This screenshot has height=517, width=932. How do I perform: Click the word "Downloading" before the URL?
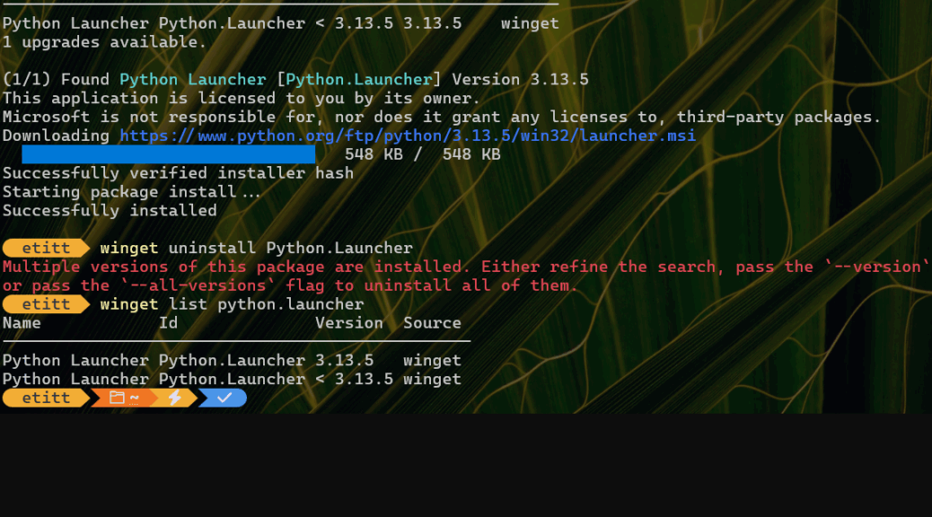coord(56,136)
